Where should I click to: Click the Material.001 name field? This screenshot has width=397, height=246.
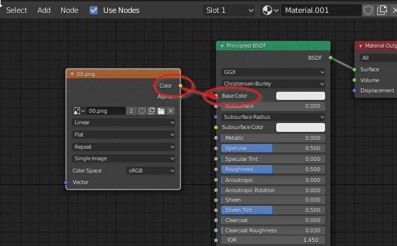tap(321, 10)
